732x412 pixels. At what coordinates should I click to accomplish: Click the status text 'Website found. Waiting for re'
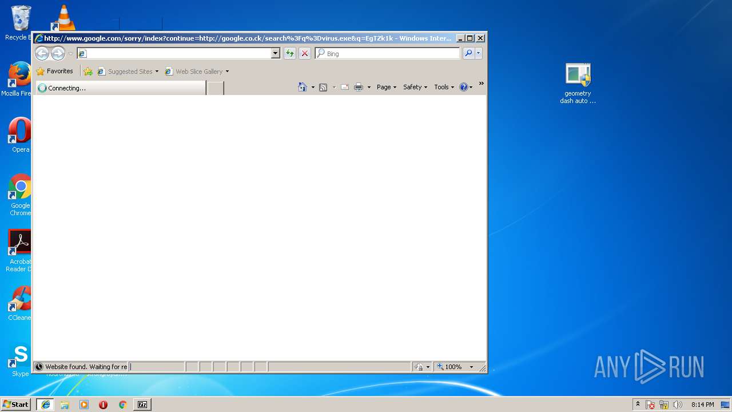coord(86,367)
